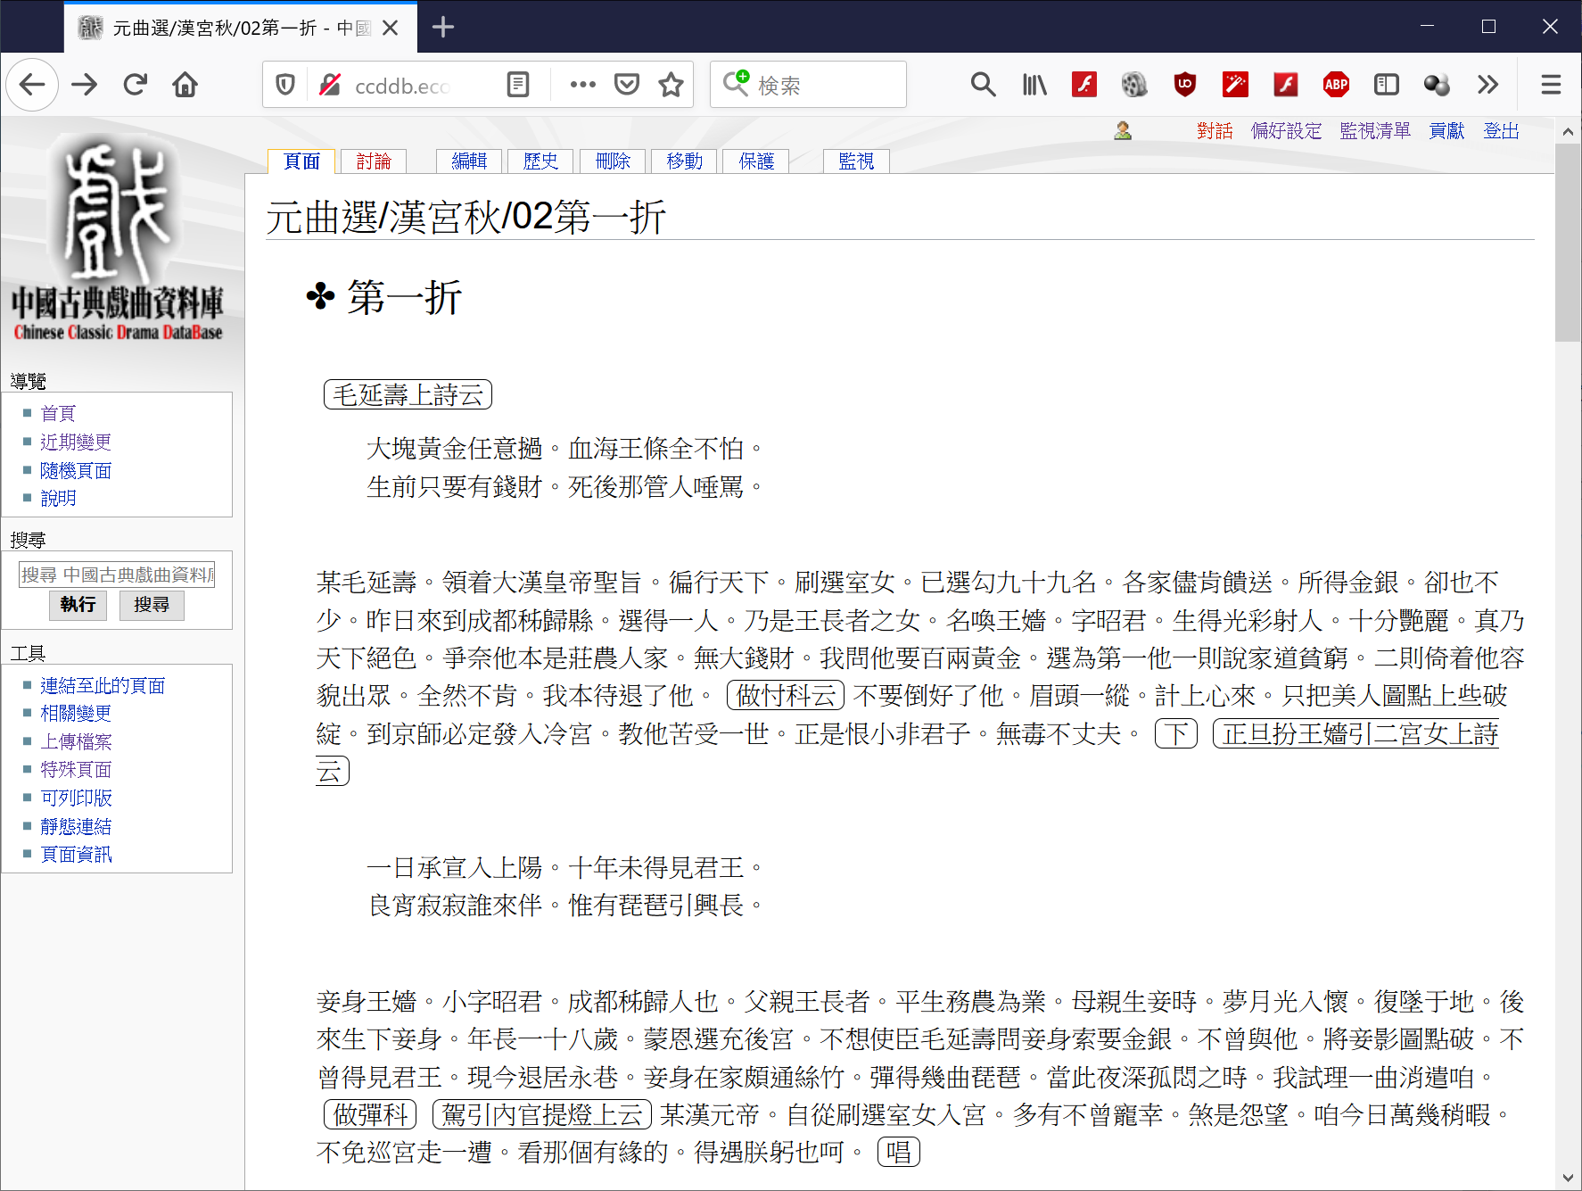The width and height of the screenshot is (1582, 1191).
Task: Bookmark this page with the star icon
Action: pyautogui.click(x=671, y=85)
